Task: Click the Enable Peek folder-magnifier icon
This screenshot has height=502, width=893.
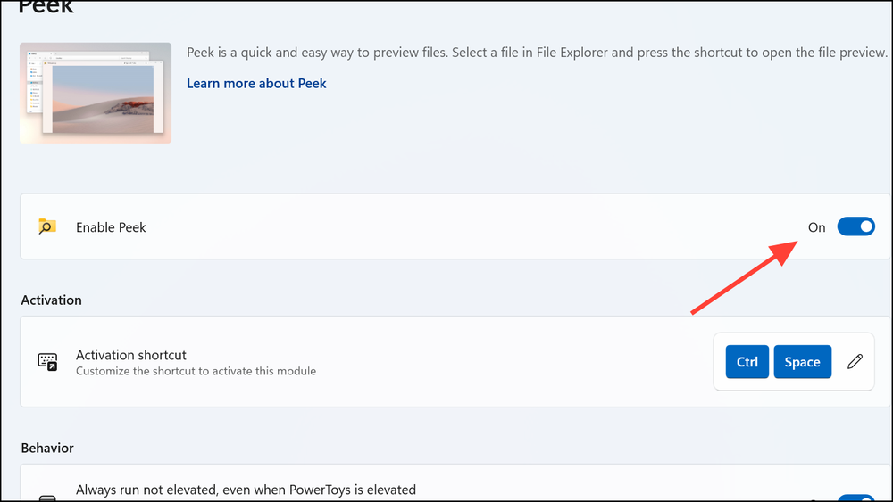Action: [x=47, y=226]
